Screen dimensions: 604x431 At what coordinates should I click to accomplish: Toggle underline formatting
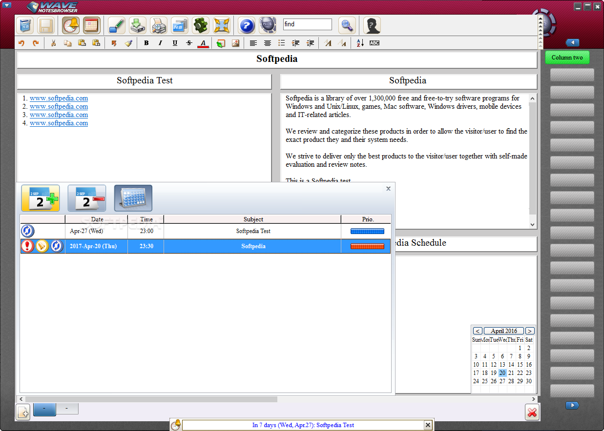coord(175,43)
